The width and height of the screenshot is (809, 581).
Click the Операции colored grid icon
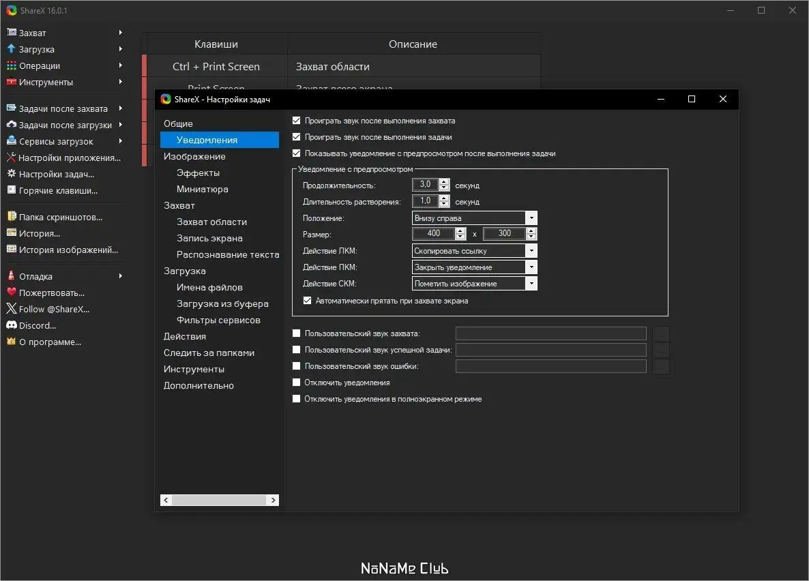12,65
